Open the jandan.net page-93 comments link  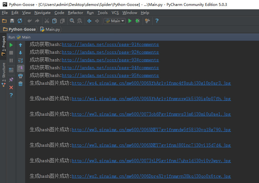[x=110, y=60]
